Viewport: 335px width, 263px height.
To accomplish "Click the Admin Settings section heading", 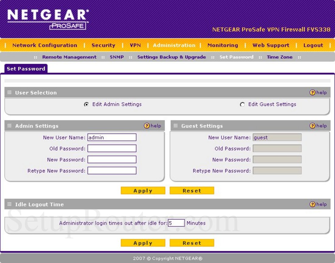I will click(37, 126).
